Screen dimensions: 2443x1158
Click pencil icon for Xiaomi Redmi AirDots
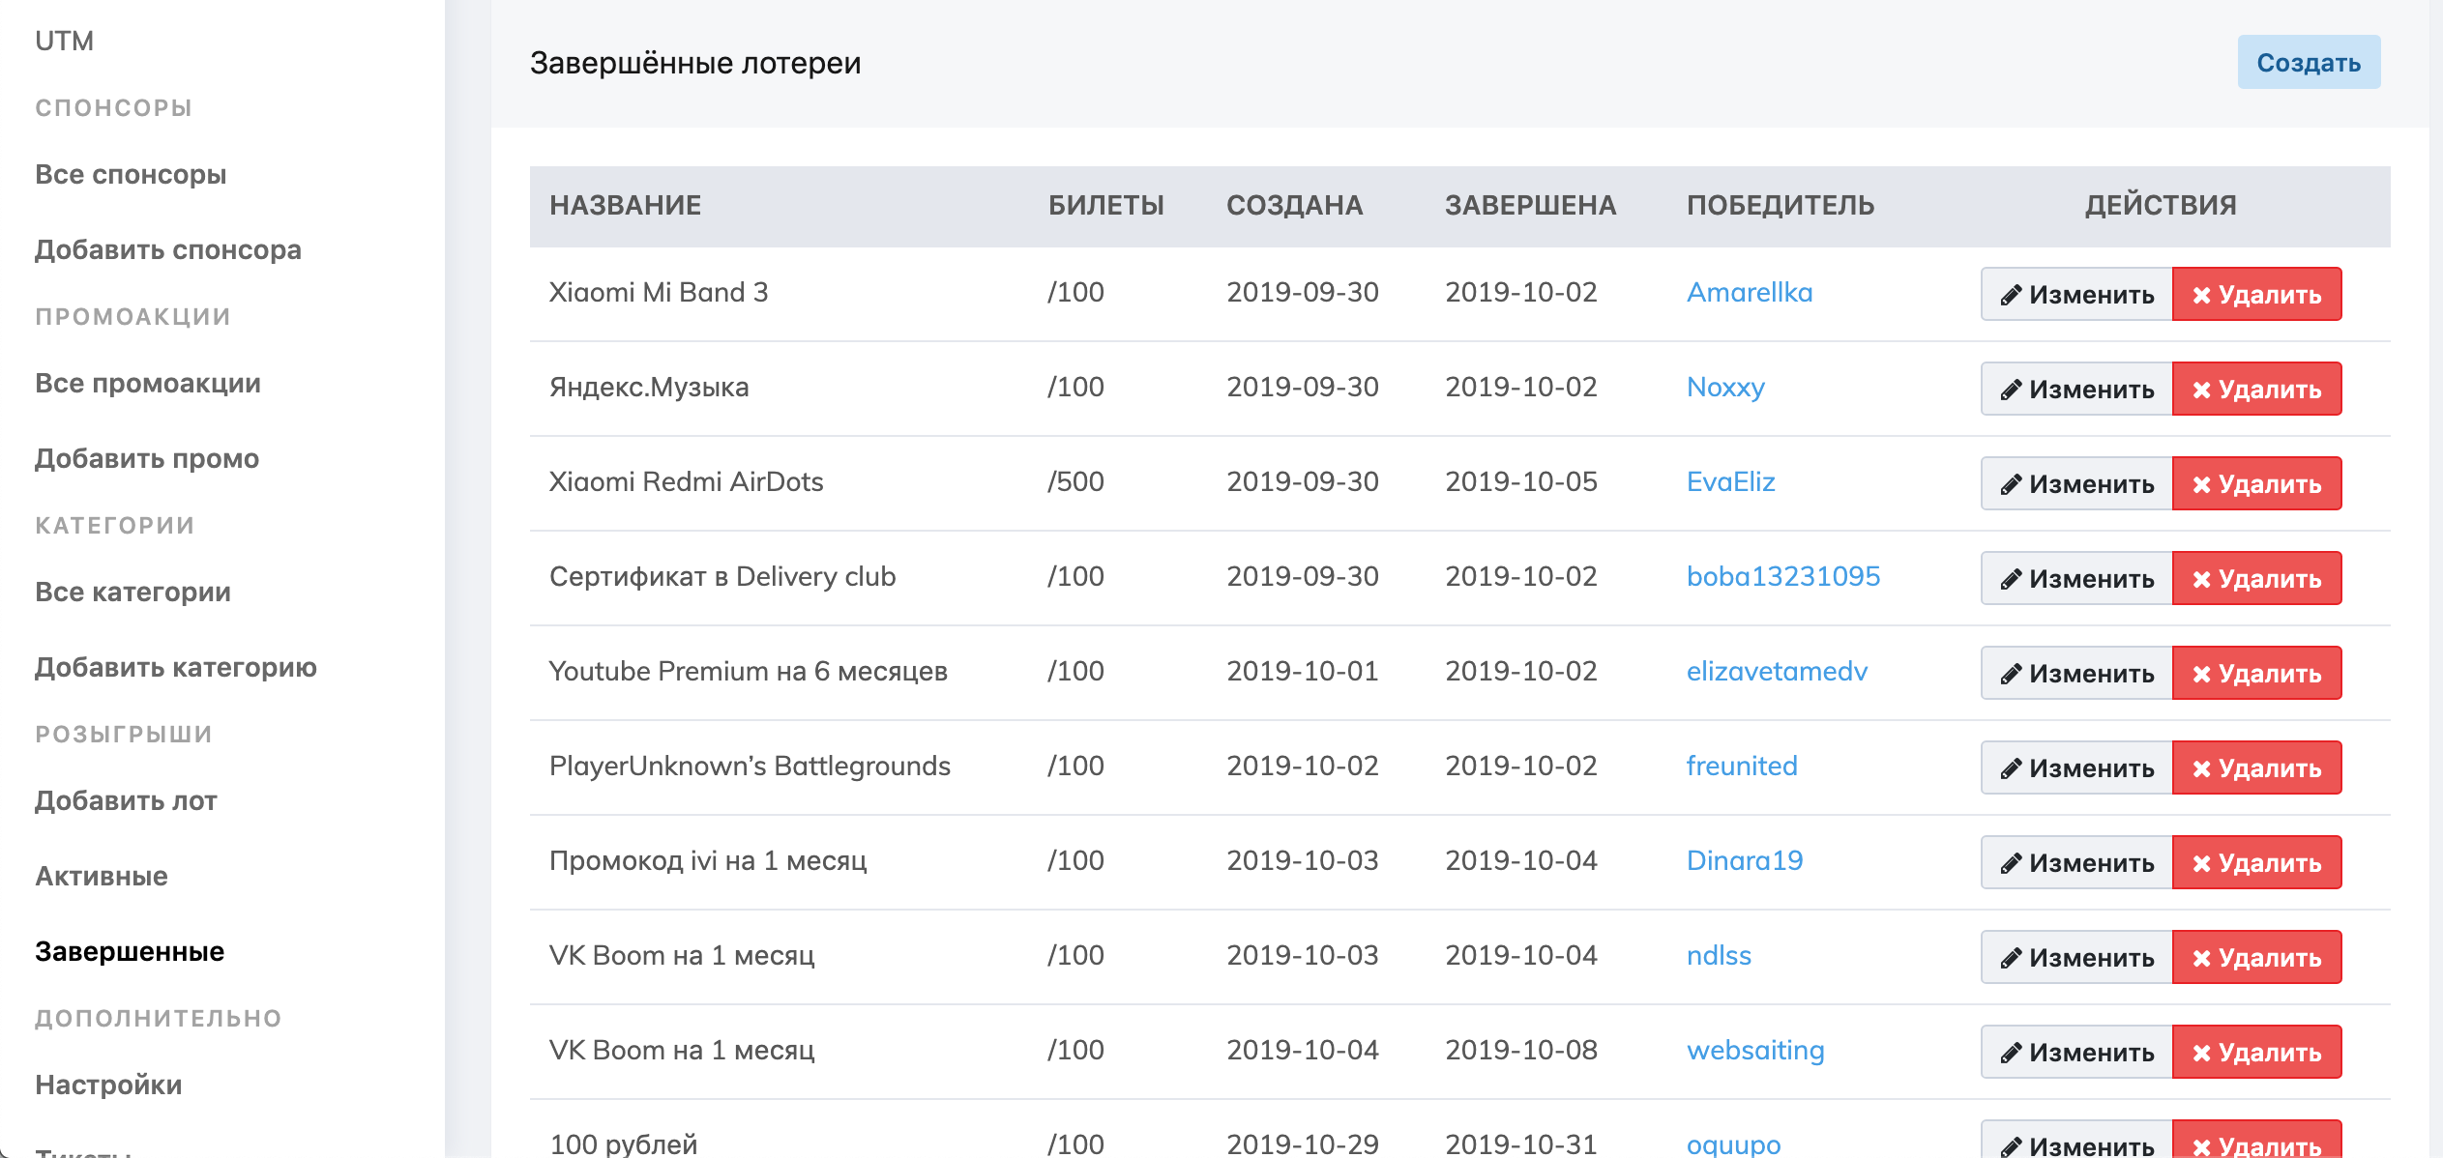[x=2011, y=484]
